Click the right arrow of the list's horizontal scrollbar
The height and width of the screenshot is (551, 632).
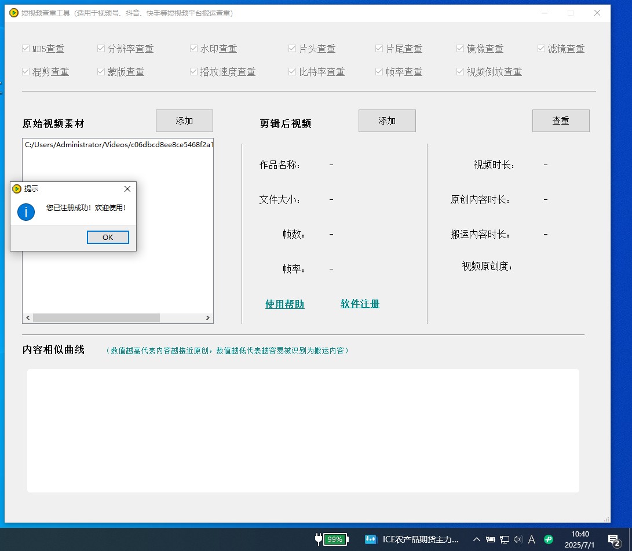207,318
